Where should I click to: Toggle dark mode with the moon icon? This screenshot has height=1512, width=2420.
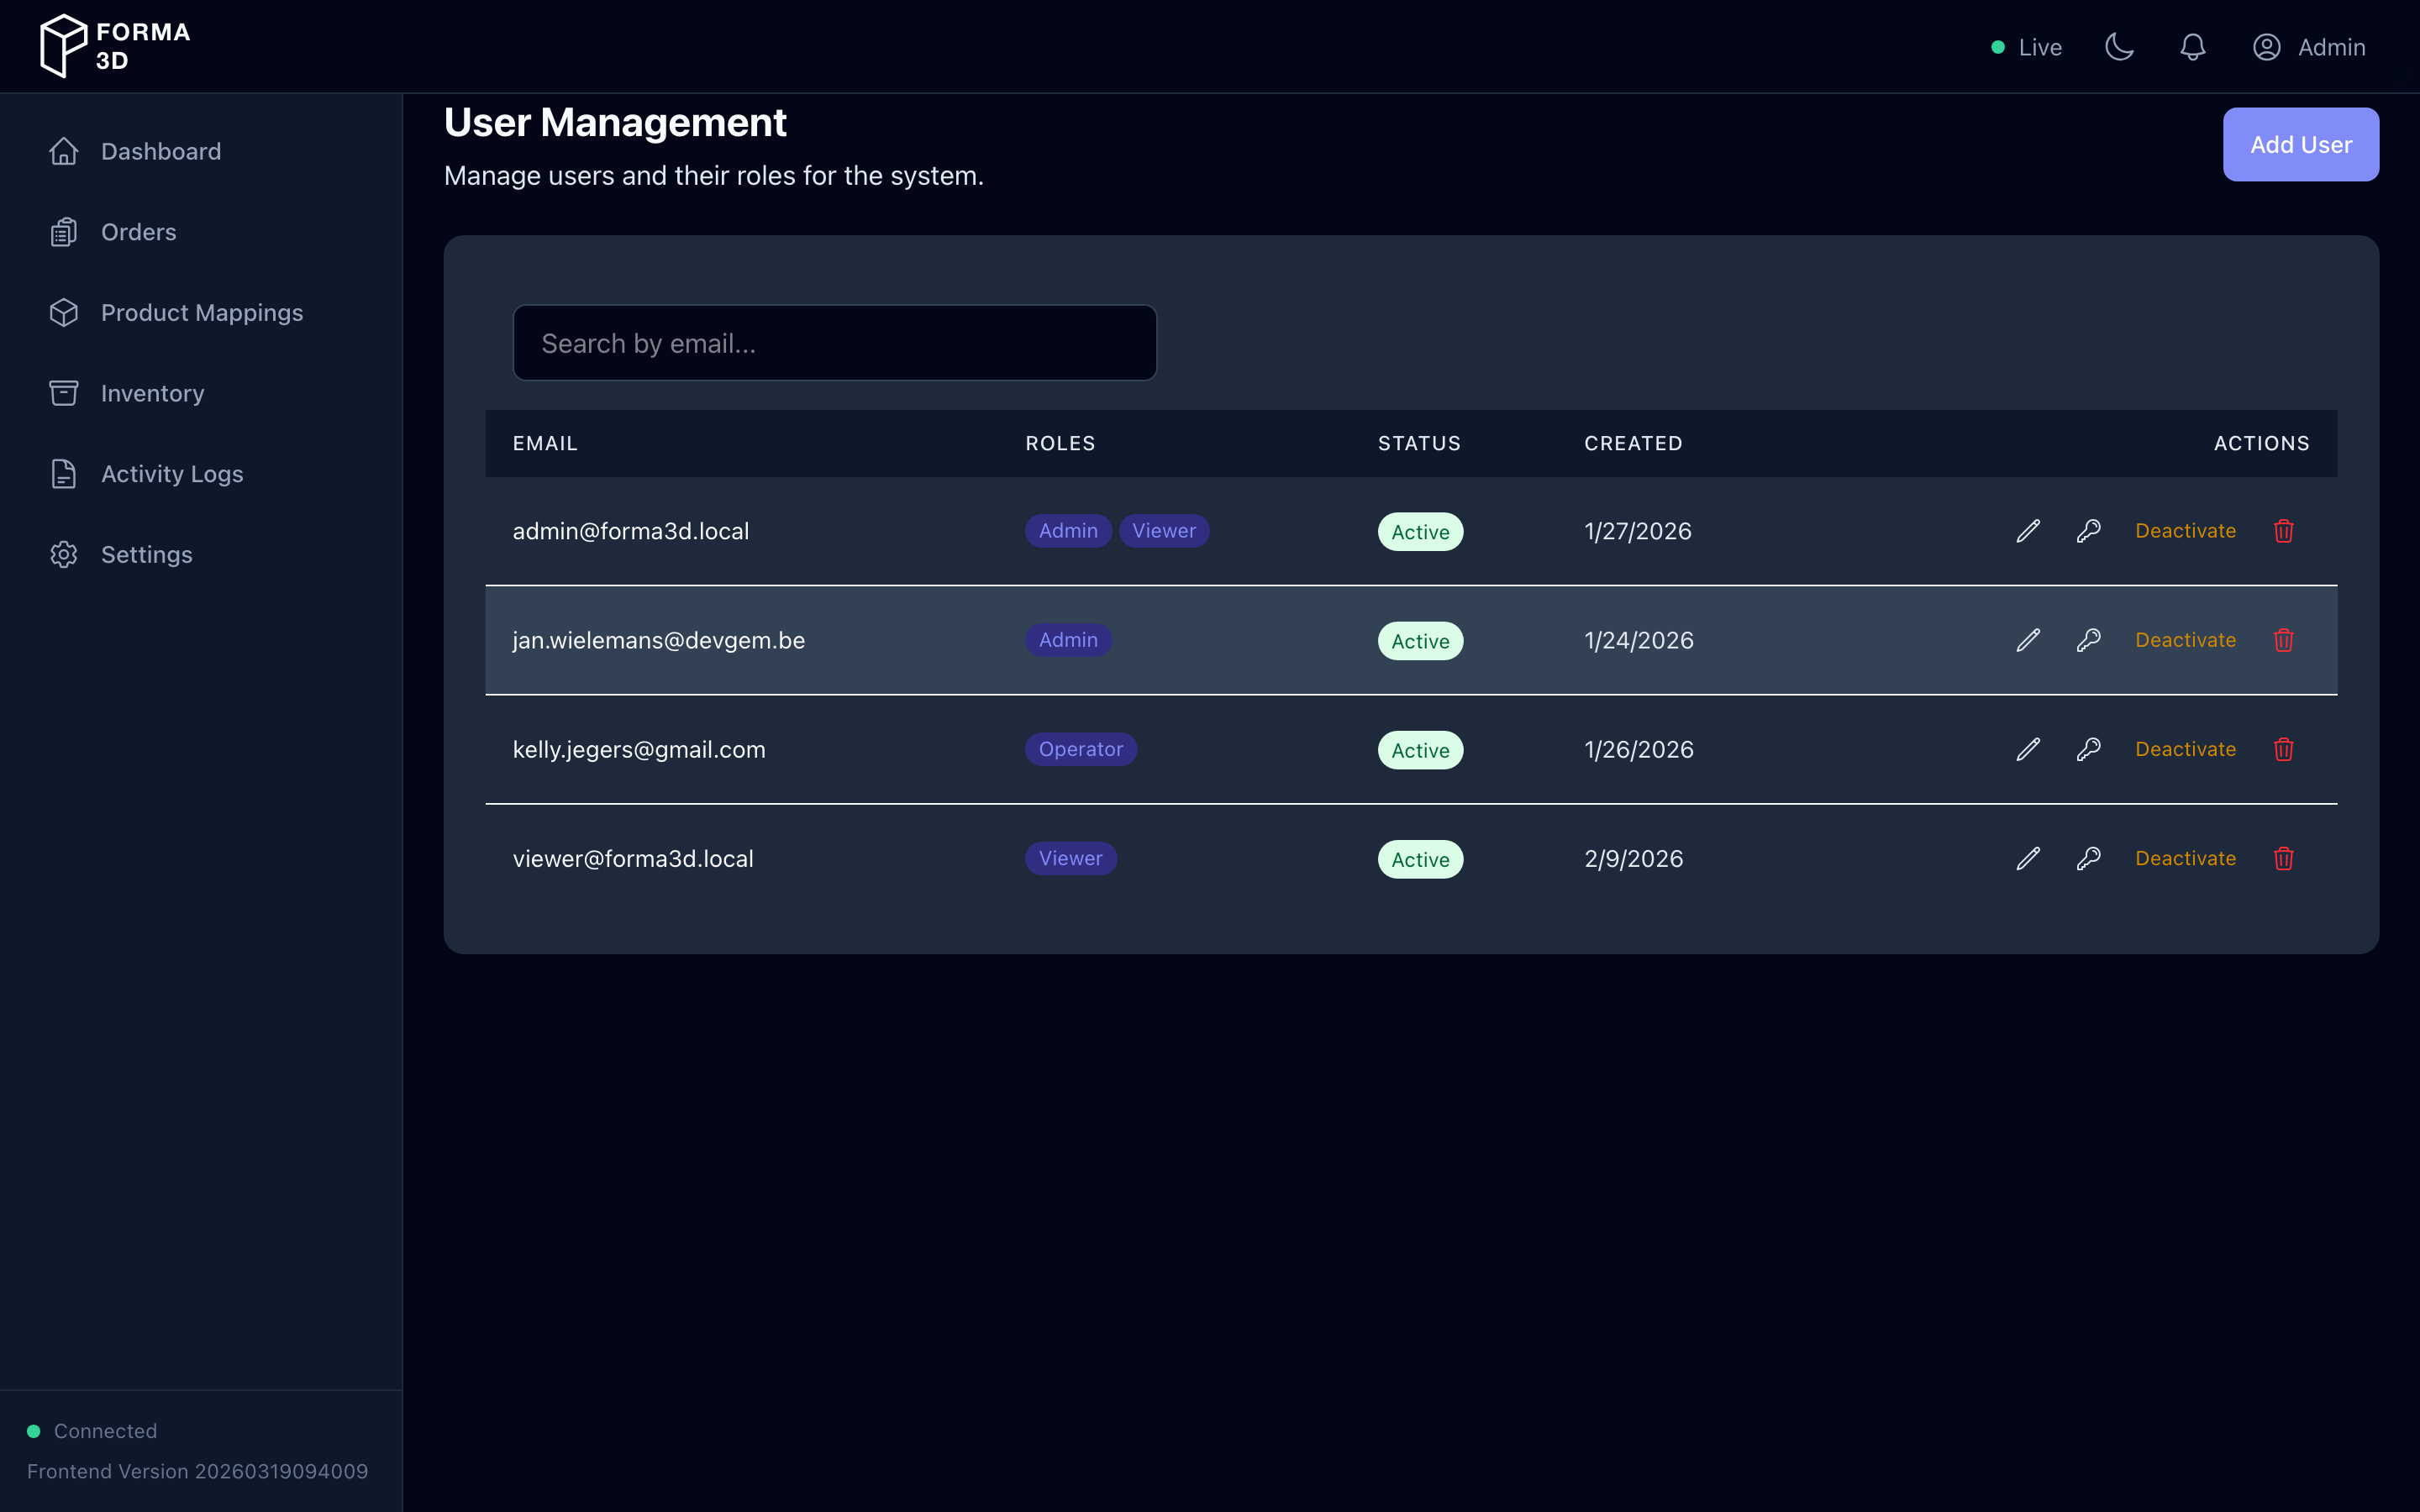coord(2120,46)
